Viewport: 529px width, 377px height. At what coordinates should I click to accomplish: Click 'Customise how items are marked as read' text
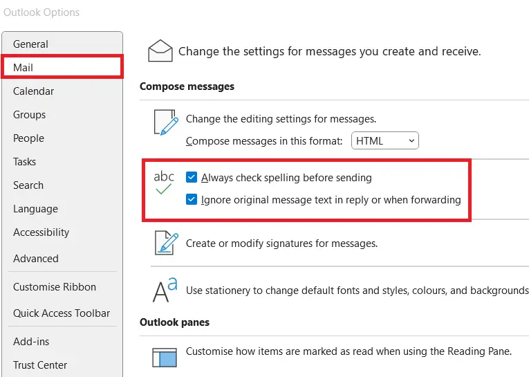tap(349, 351)
